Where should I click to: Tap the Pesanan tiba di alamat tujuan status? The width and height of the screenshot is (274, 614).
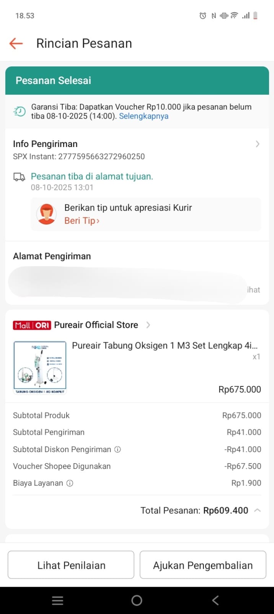pyautogui.click(x=92, y=177)
